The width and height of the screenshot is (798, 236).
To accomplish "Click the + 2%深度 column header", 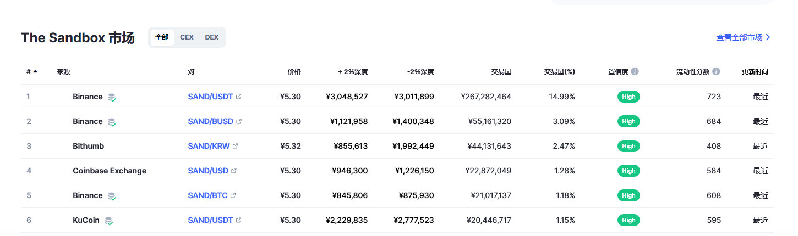I will point(353,71).
